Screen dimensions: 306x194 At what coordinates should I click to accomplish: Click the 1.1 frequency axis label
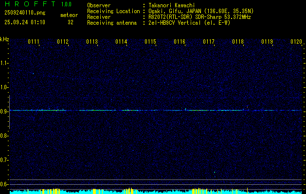pos(4,63)
